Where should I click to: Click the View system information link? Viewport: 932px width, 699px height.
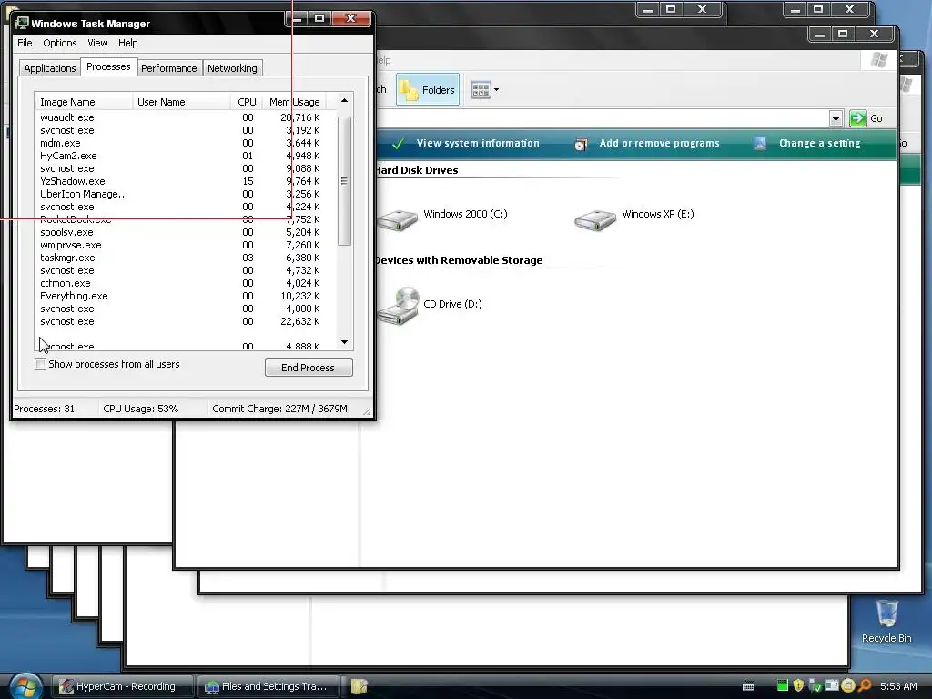[478, 143]
